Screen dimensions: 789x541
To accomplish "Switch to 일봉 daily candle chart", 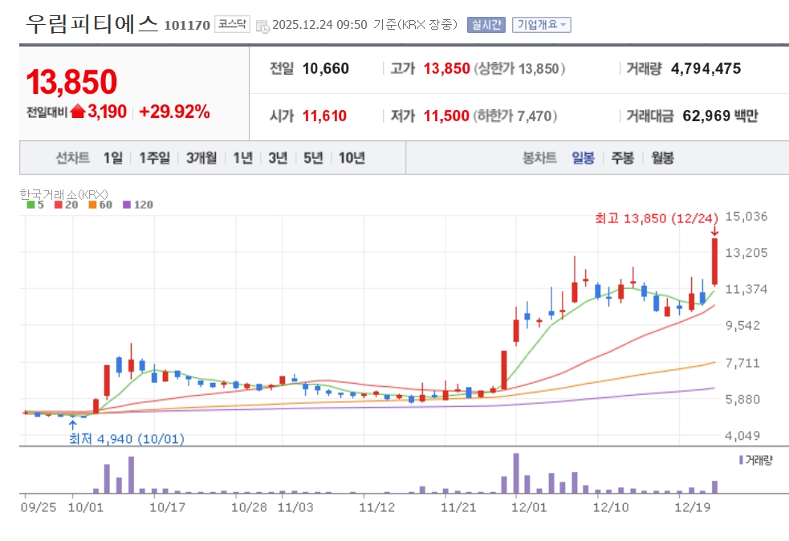I will pos(584,158).
